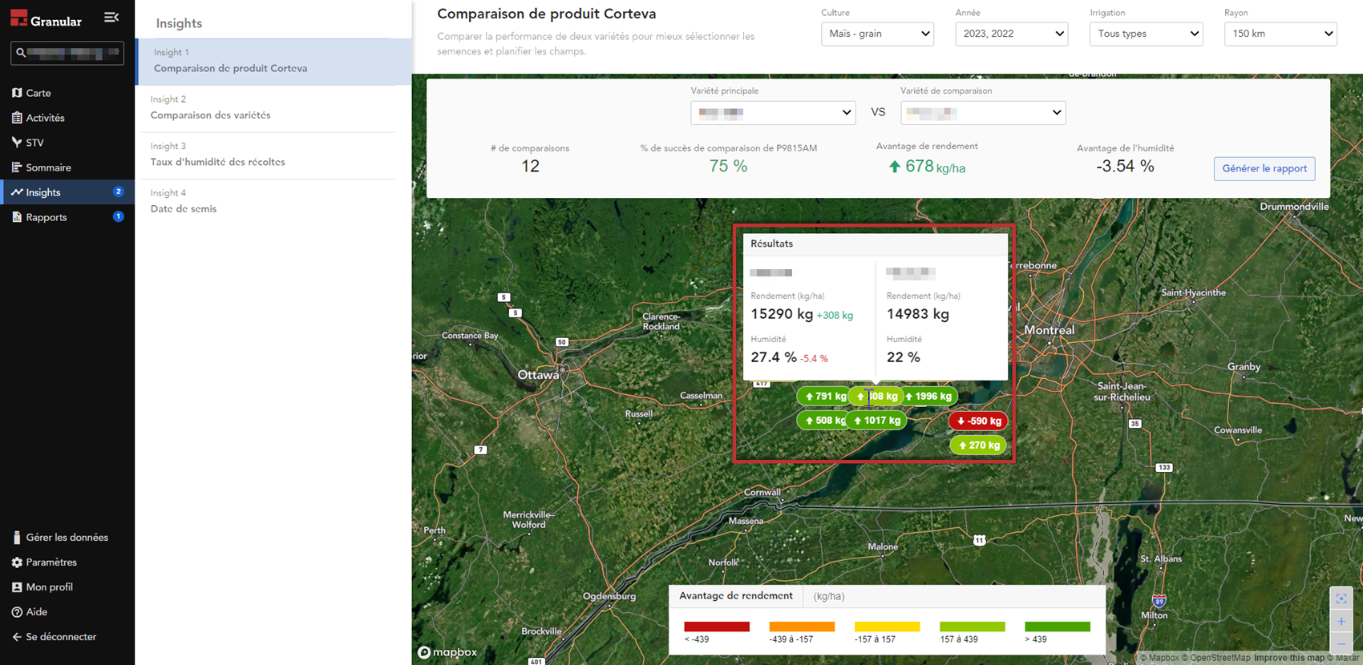Click the 1996 kg map marker
This screenshot has width=1363, height=665.
(928, 396)
